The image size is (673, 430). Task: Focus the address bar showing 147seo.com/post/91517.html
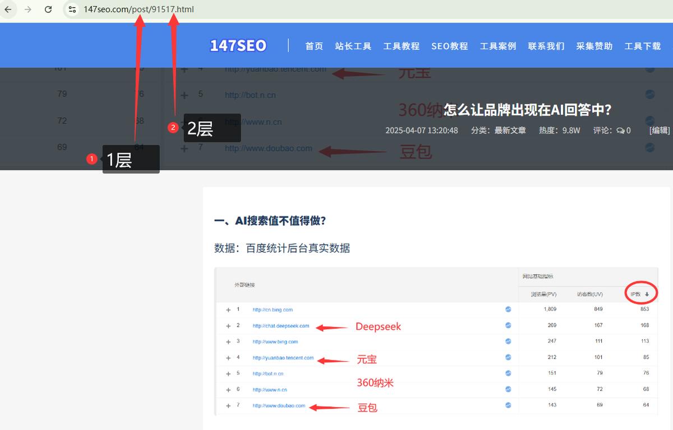click(139, 10)
